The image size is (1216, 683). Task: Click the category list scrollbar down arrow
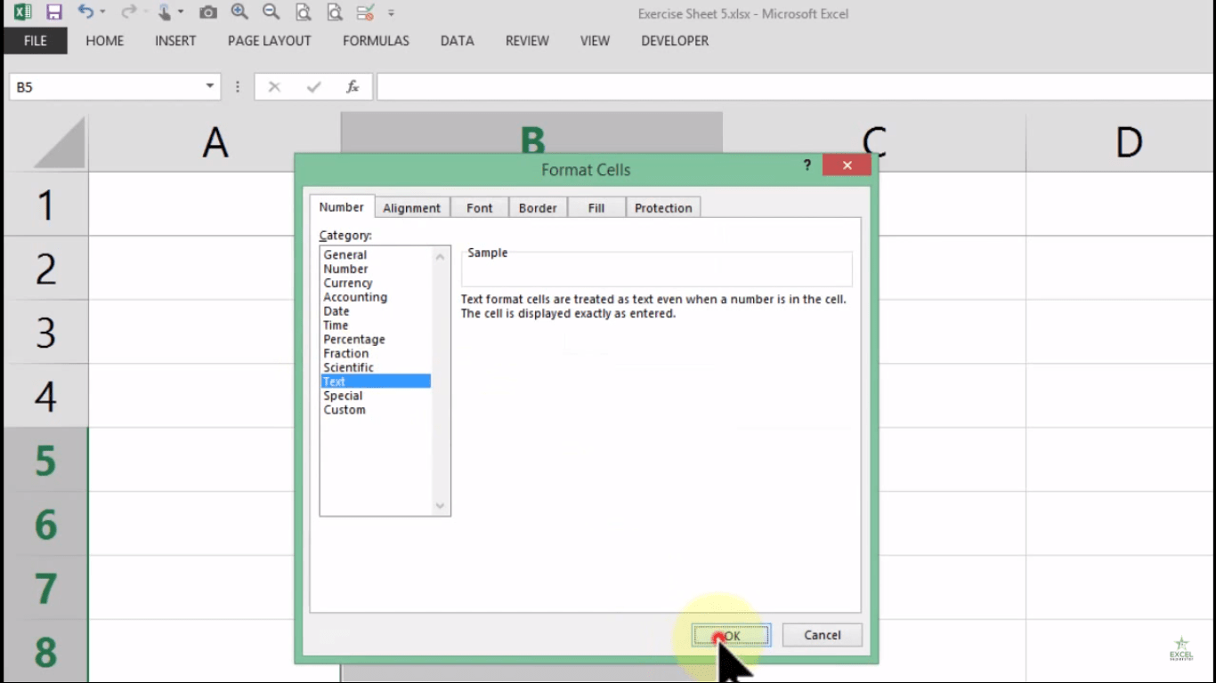pos(440,506)
